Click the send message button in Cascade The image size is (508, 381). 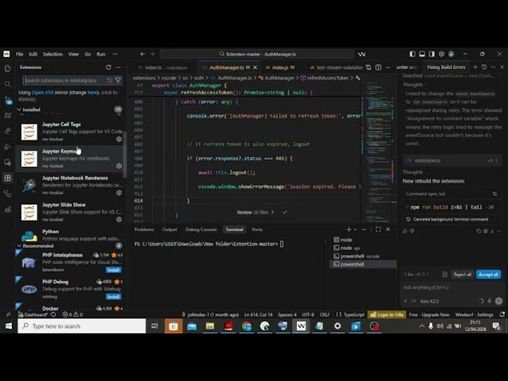(x=498, y=301)
